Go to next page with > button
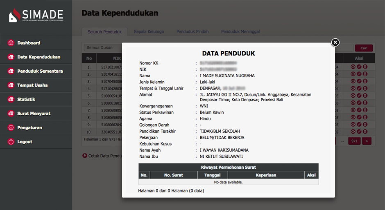Viewport: 385px width, 210px height. (x=367, y=141)
